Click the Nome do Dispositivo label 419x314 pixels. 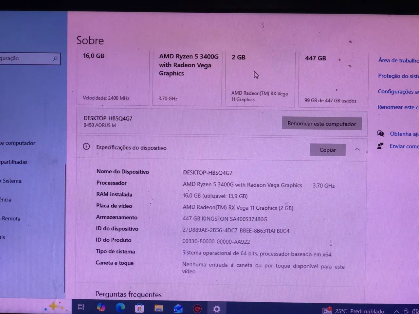(123, 171)
